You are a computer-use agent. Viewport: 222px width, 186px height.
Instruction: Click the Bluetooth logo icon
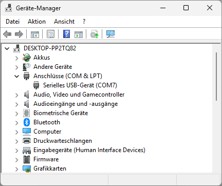pyautogui.click(x=27, y=122)
